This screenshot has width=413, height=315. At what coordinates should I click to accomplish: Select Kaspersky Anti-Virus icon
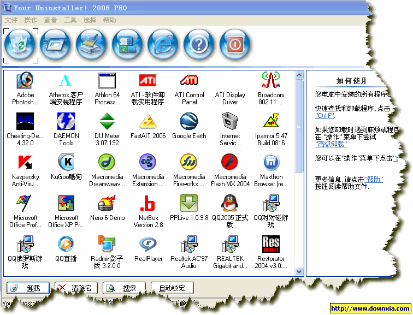click(x=25, y=162)
